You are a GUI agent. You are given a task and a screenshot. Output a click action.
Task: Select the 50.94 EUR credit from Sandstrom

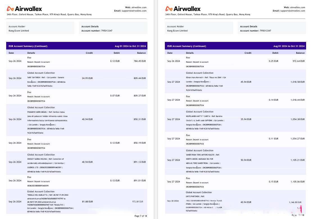click(x=246, y=160)
